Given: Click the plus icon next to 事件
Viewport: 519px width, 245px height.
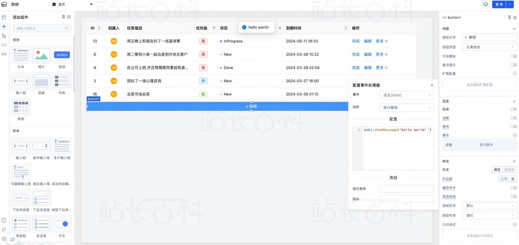Looking at the screenshot, I should [x=515, y=135].
